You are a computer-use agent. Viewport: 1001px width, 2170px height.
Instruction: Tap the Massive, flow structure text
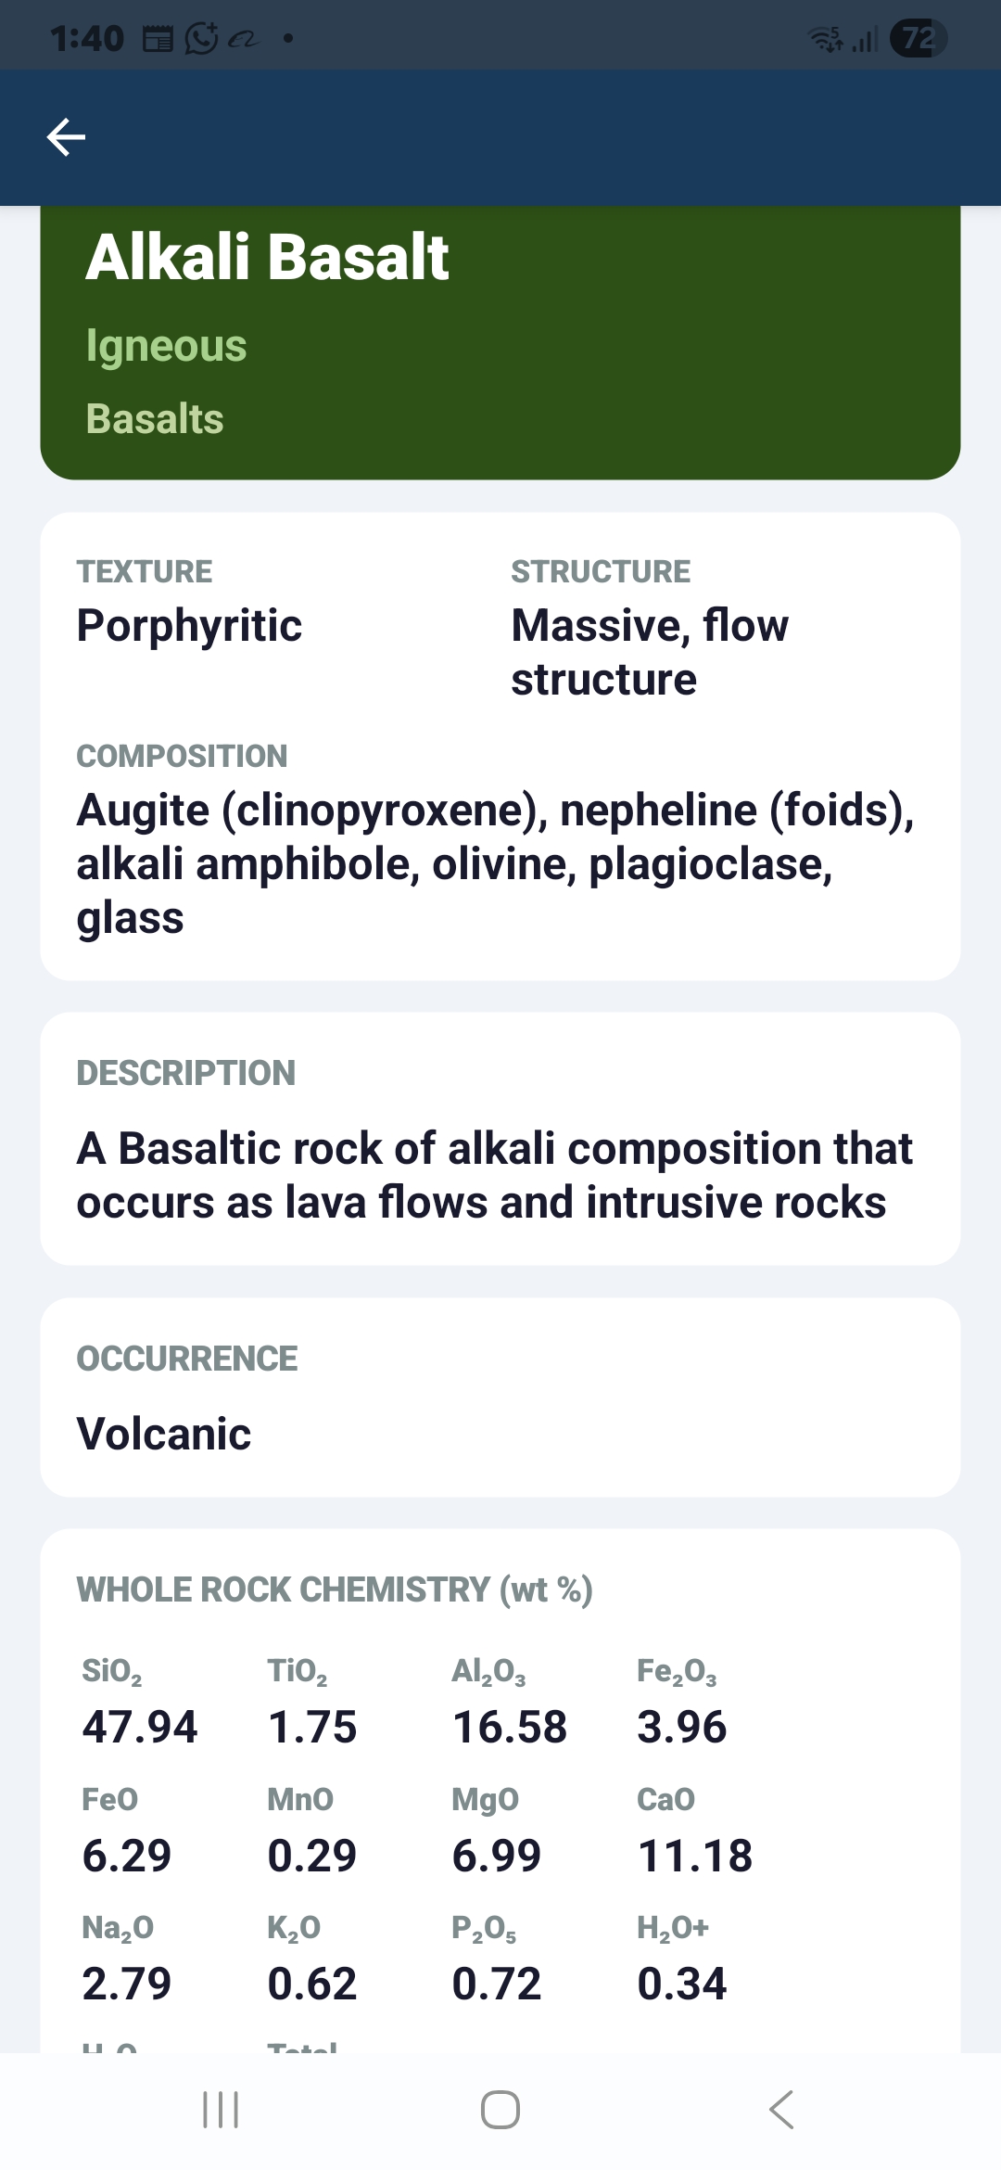point(650,652)
